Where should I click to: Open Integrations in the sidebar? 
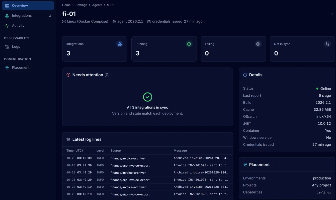(28, 15)
